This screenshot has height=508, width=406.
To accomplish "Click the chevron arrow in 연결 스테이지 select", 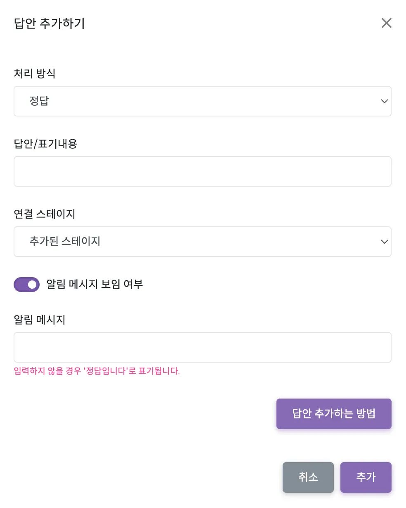I will tap(384, 242).
